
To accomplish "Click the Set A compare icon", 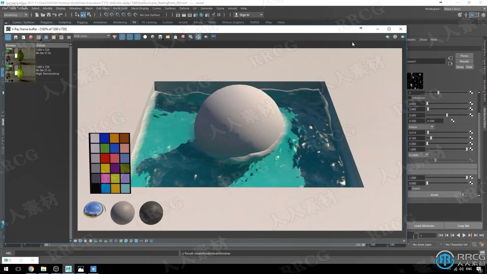I will 46,37.
